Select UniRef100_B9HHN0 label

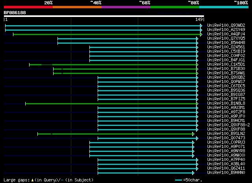click(226, 173)
